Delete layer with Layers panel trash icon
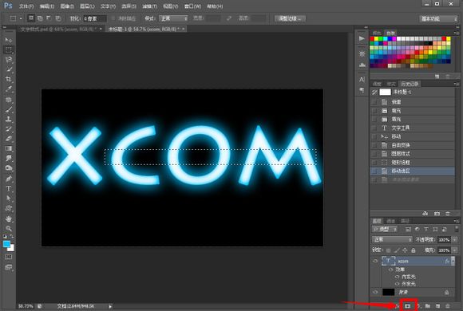This screenshot has width=463, height=311. click(x=448, y=306)
